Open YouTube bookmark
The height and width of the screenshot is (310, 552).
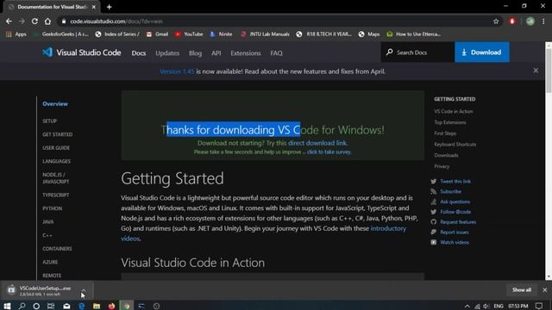pos(189,34)
